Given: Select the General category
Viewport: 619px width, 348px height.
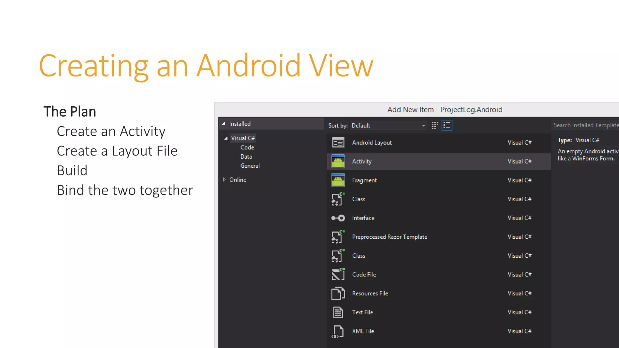Looking at the screenshot, I should (250, 166).
